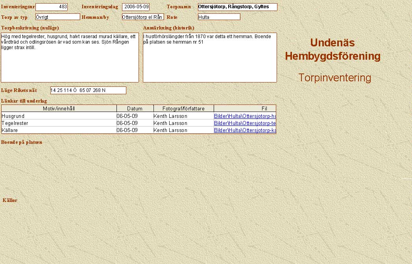Click the Motiv/innehåll column header

(59, 108)
